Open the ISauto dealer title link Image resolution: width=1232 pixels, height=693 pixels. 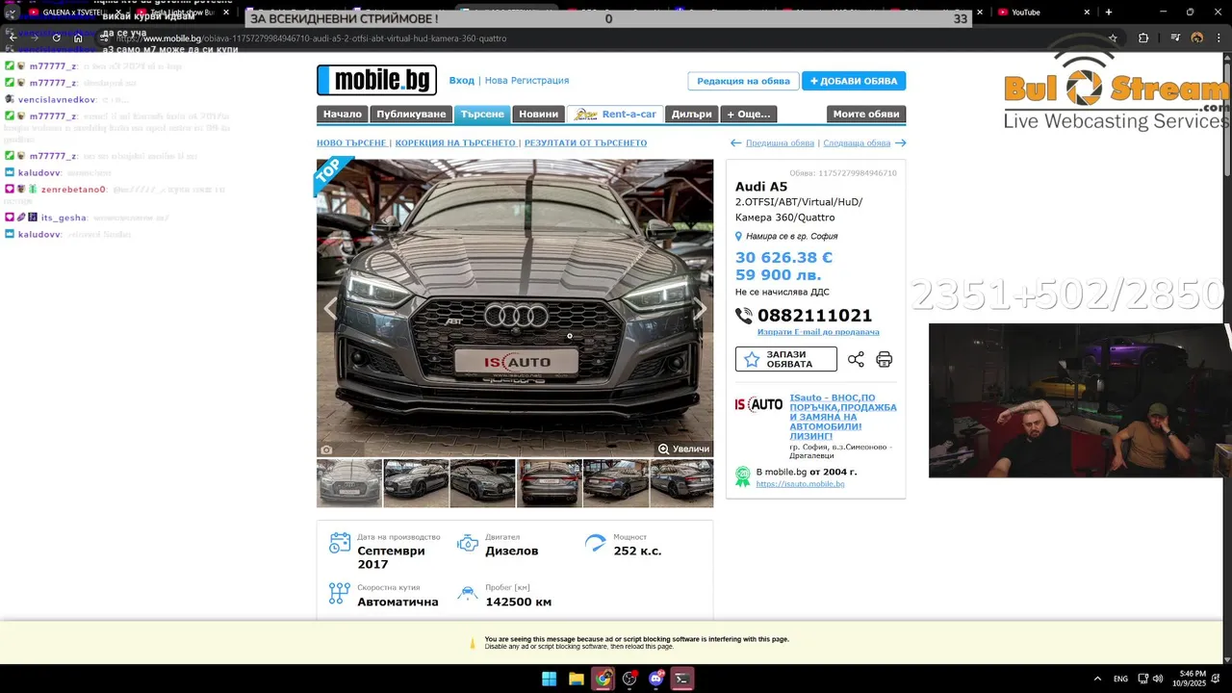[x=843, y=417]
